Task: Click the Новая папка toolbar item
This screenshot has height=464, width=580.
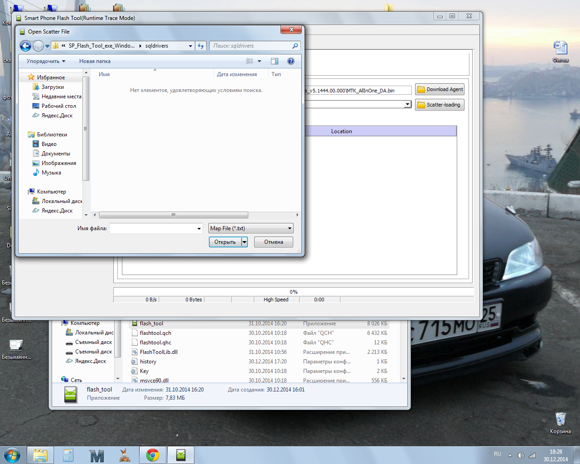Action: click(x=95, y=61)
